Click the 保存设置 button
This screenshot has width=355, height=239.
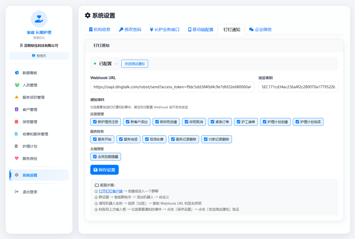click(x=104, y=170)
